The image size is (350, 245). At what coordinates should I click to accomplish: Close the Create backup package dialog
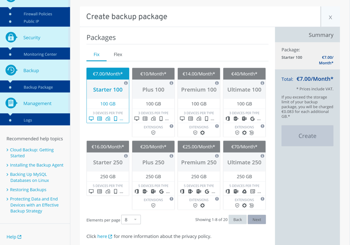click(x=330, y=17)
